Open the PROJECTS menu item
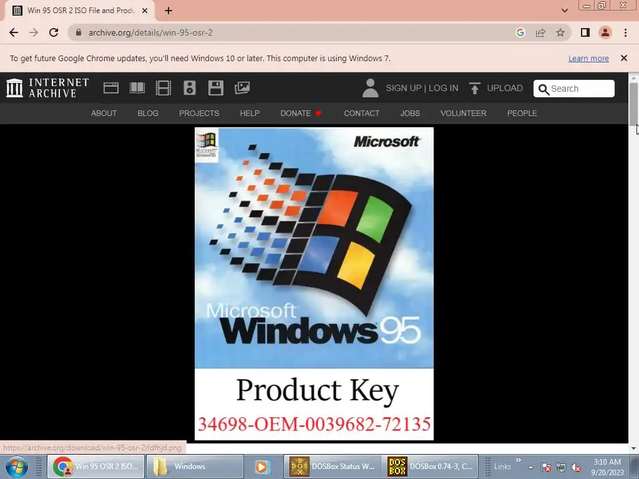Image resolution: width=639 pixels, height=479 pixels. 199,114
